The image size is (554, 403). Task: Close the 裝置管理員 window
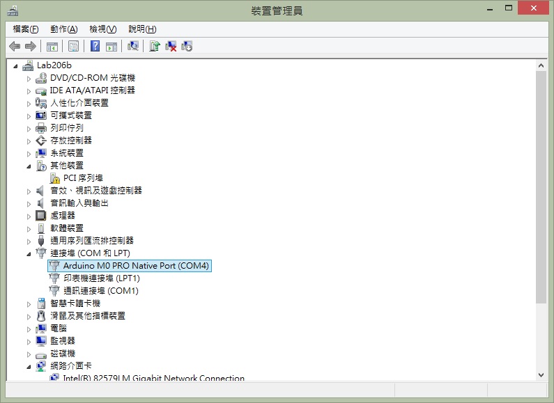click(x=533, y=8)
